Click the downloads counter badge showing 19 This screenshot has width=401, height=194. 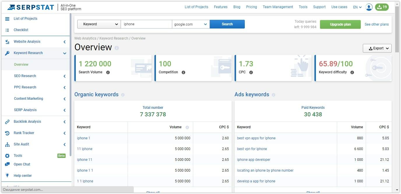pos(382,7)
